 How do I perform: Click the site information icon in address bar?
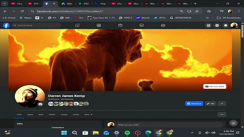pos(33,11)
